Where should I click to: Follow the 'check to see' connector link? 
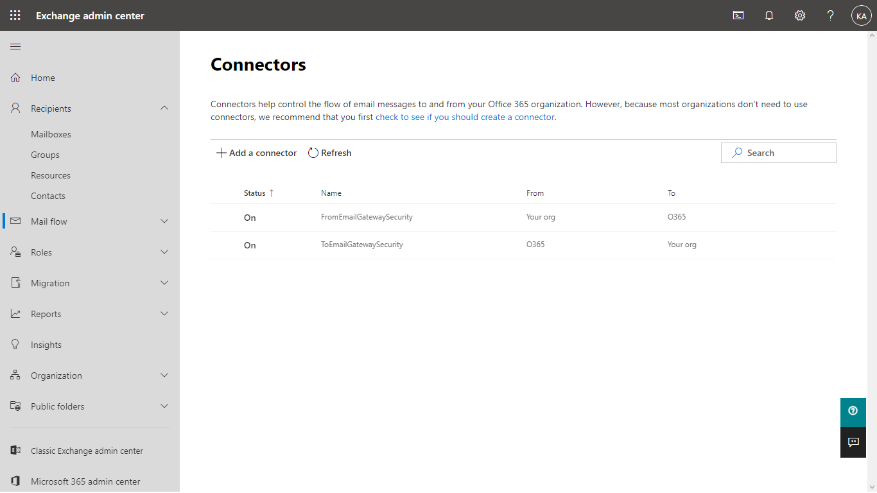click(465, 117)
